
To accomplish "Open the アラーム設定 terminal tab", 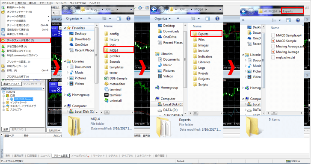I will point(60,156).
